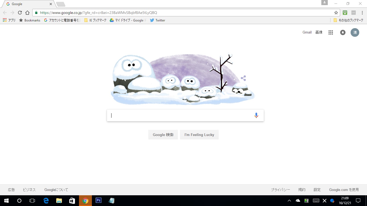This screenshot has height=206, width=367.
Task: Open the account avatar 清
Action: click(x=355, y=32)
